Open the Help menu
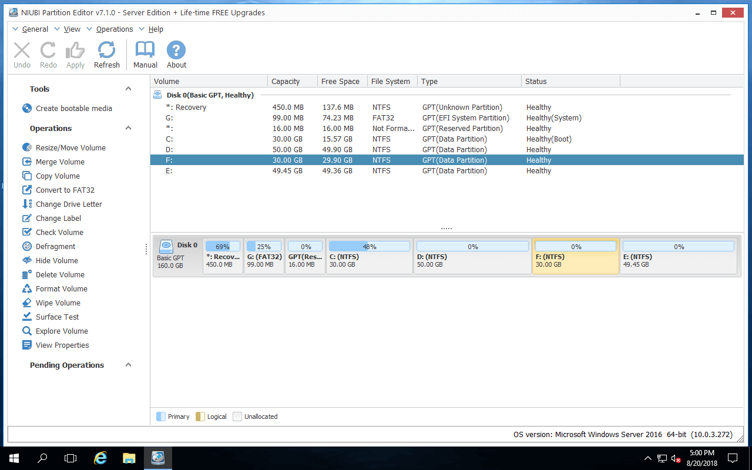 156,29
